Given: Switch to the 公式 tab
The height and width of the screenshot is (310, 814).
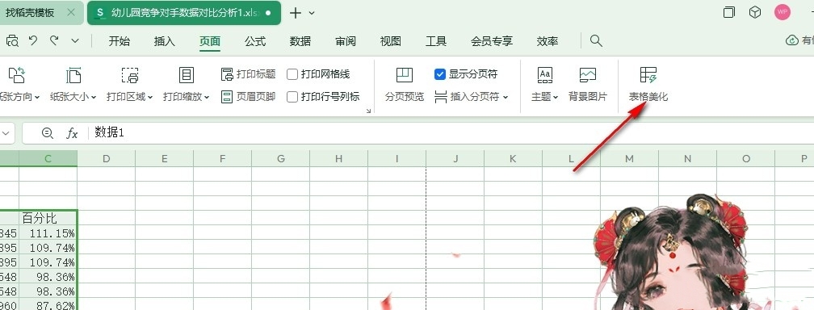Looking at the screenshot, I should click(255, 41).
